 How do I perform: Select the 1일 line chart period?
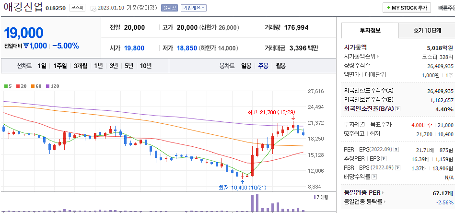42,66
